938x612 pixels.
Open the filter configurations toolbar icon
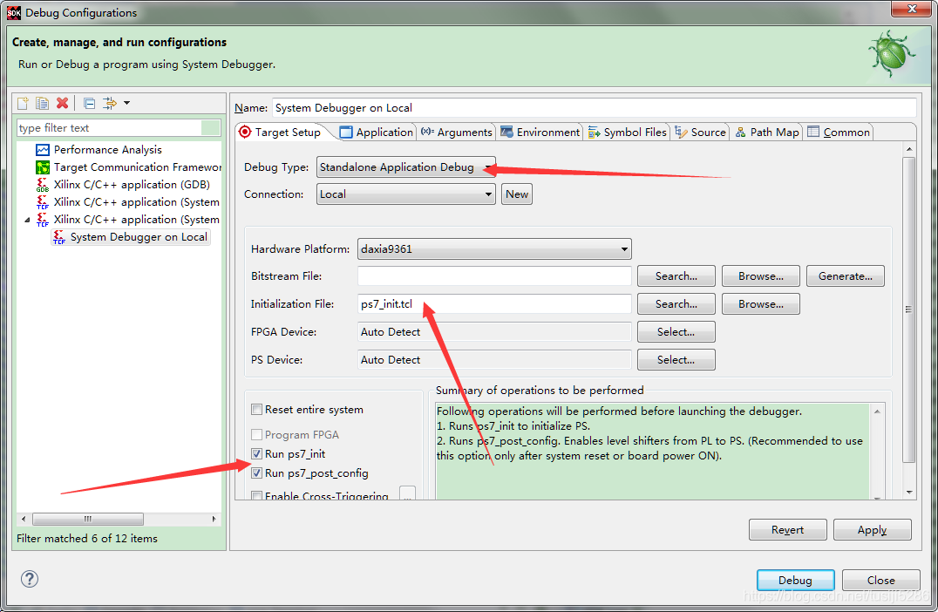tap(110, 103)
